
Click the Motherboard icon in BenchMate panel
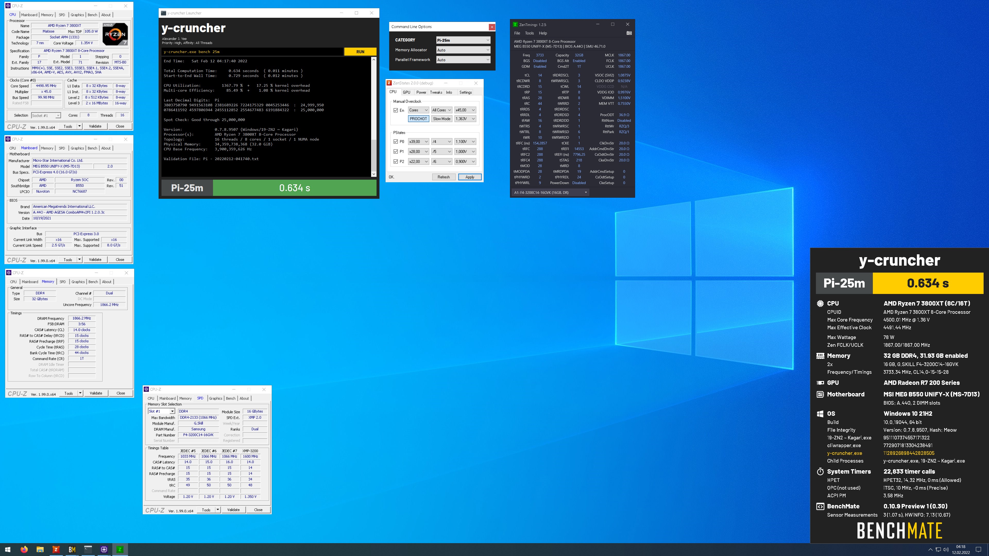(x=820, y=394)
